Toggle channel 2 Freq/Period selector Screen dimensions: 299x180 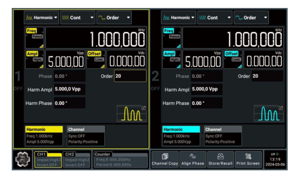coord(172,38)
